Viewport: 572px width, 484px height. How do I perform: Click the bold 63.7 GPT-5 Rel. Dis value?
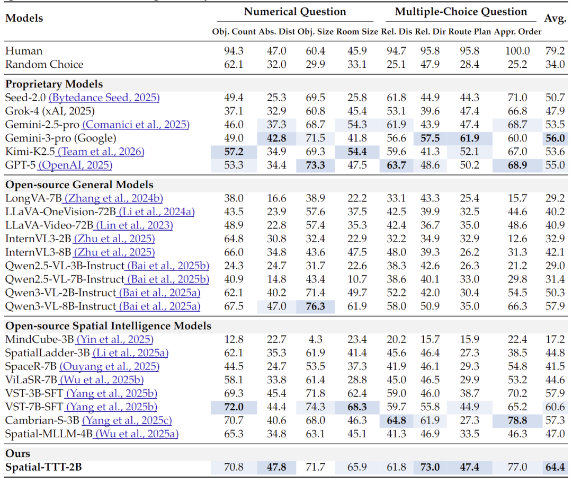397,165
